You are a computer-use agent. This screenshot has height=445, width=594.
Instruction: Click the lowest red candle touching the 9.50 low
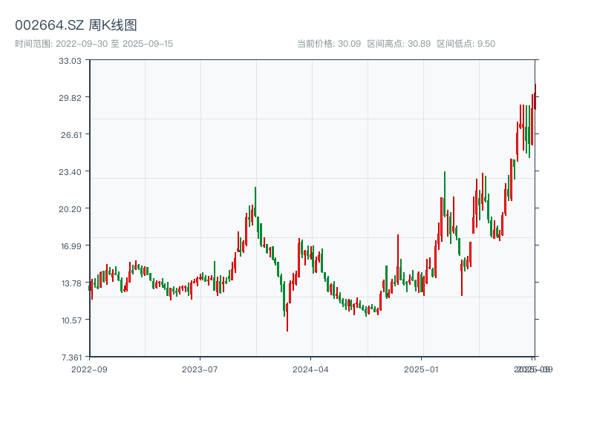click(287, 317)
